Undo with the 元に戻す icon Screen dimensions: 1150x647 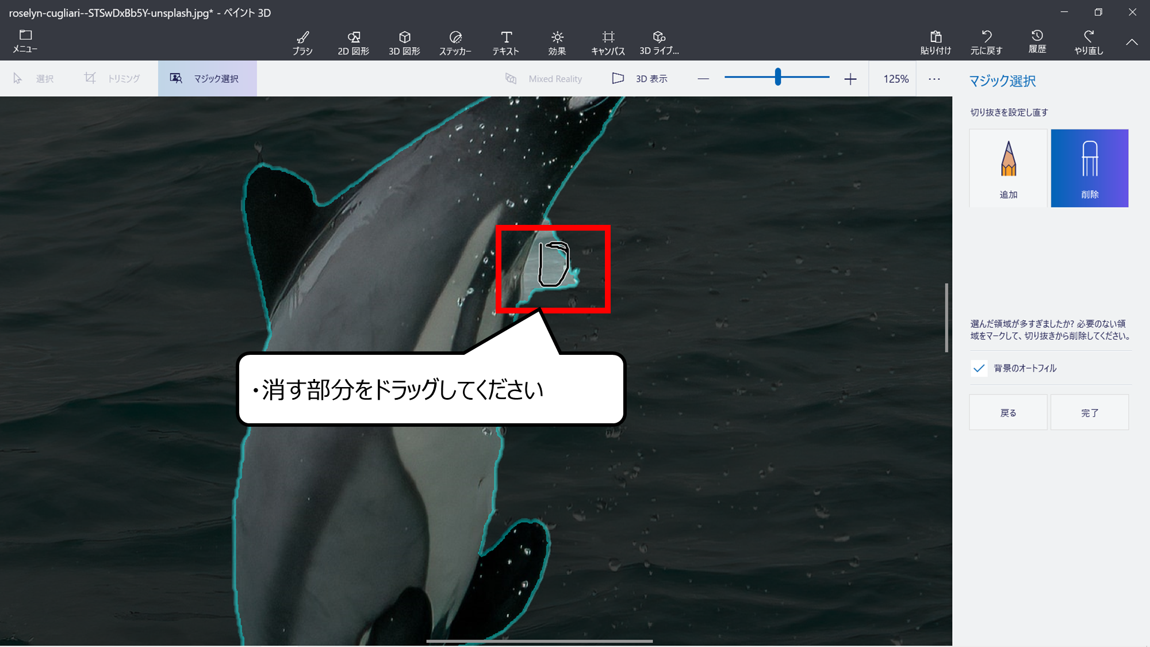[986, 43]
